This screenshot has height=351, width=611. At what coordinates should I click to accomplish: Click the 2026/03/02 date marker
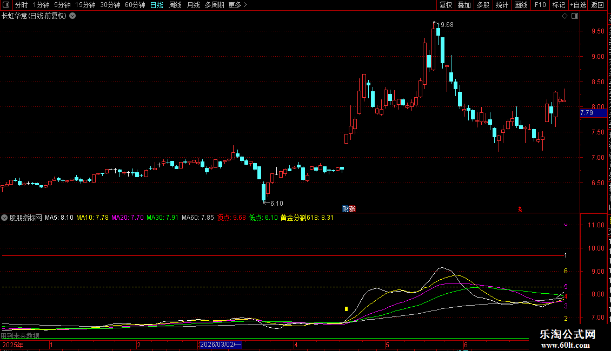[x=221, y=345]
